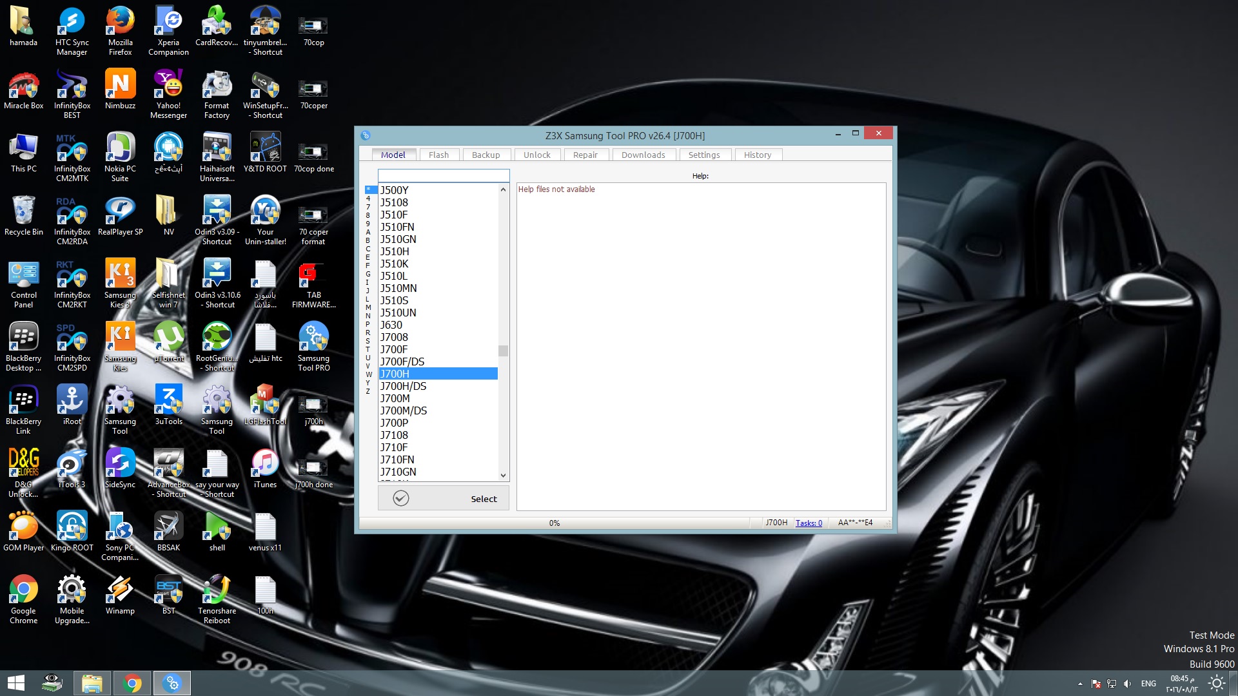Click the Z3X app icon in title bar
The height and width of the screenshot is (696, 1238).
[366, 135]
